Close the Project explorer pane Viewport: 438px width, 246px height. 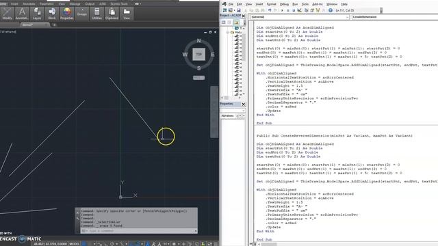(244, 16)
